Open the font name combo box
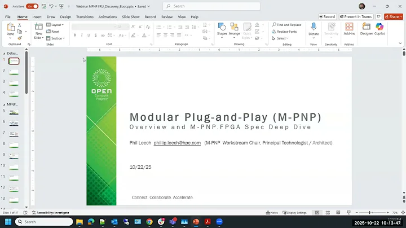Viewport: 406px width, 228px height. 94,27
